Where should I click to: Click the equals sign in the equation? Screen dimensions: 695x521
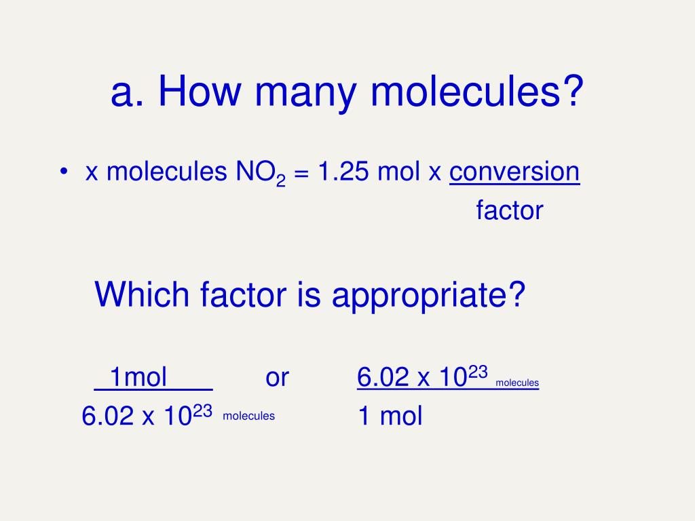[301, 173]
